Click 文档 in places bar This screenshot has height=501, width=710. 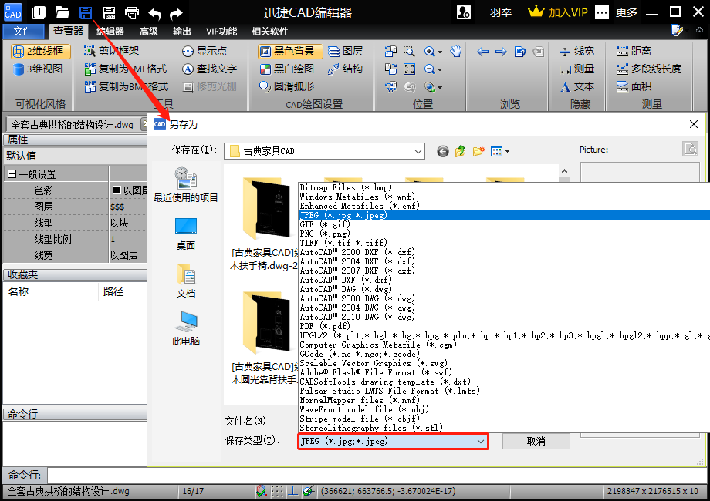coord(186,281)
